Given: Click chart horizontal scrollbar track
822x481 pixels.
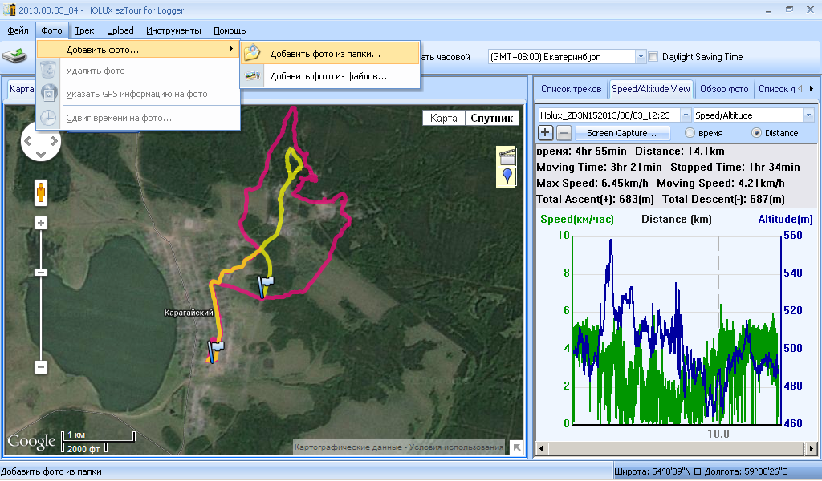Looking at the screenshot, I should (x=676, y=449).
